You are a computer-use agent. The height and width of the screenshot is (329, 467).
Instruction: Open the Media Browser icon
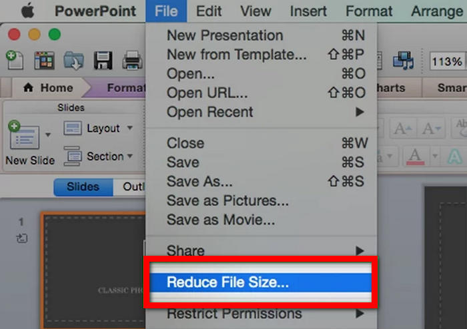coord(403,61)
